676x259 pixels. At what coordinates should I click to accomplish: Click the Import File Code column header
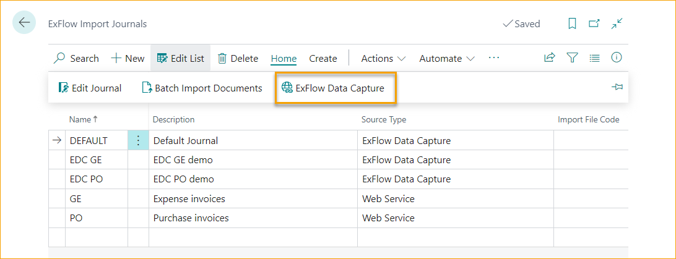tap(589, 119)
